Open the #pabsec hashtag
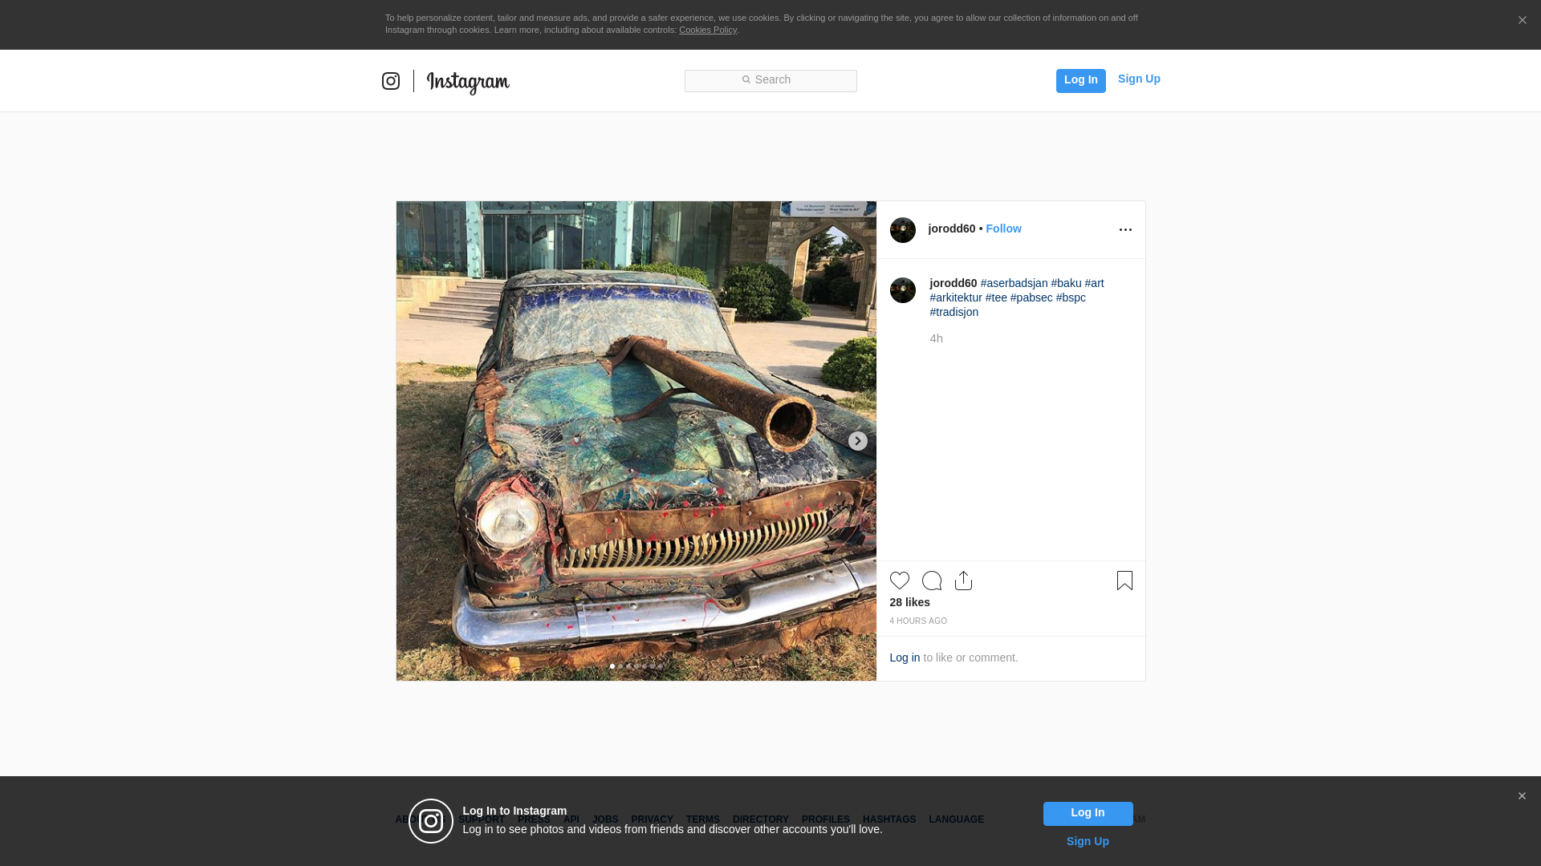Image resolution: width=1541 pixels, height=866 pixels. 1031,297
